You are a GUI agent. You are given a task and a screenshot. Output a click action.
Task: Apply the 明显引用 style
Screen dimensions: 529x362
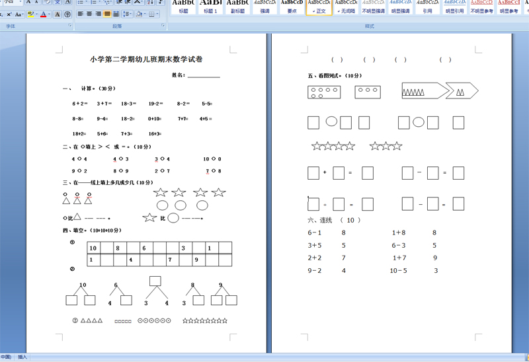(x=454, y=7)
